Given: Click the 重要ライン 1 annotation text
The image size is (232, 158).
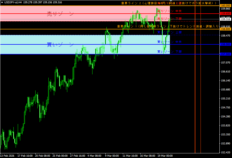Looking at the screenshot, I should click(x=167, y=26).
